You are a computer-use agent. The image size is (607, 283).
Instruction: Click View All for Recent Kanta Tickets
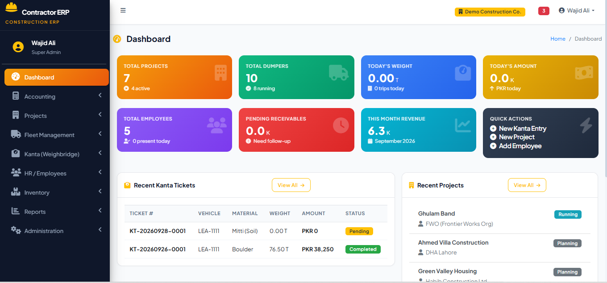pyautogui.click(x=291, y=185)
